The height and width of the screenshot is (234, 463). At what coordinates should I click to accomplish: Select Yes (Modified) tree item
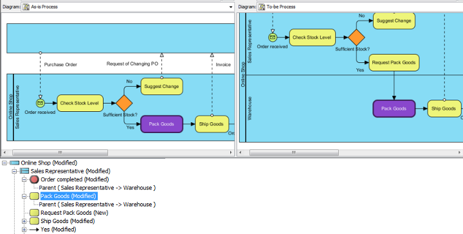[x=58, y=230]
